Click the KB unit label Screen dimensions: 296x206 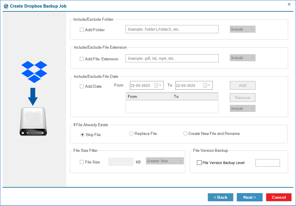point(138,162)
